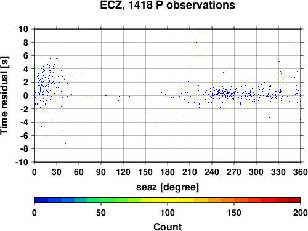Click the y-axis tick label 10
Screen dimensions: 308x231
click(x=24, y=29)
